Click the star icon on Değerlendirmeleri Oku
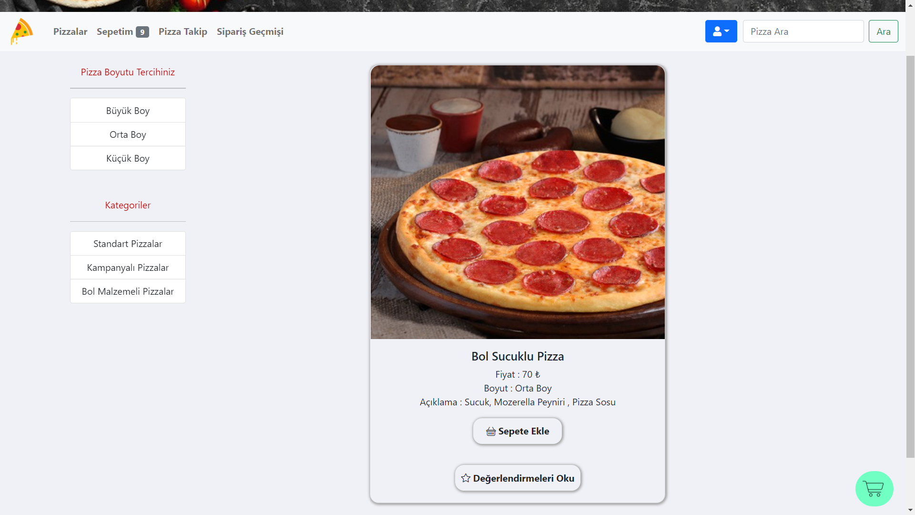This screenshot has height=515, width=915. 466,478
